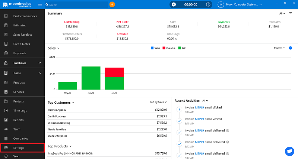Click the Sync arrows icon
The width and height of the screenshot is (298, 159).
(6, 156)
